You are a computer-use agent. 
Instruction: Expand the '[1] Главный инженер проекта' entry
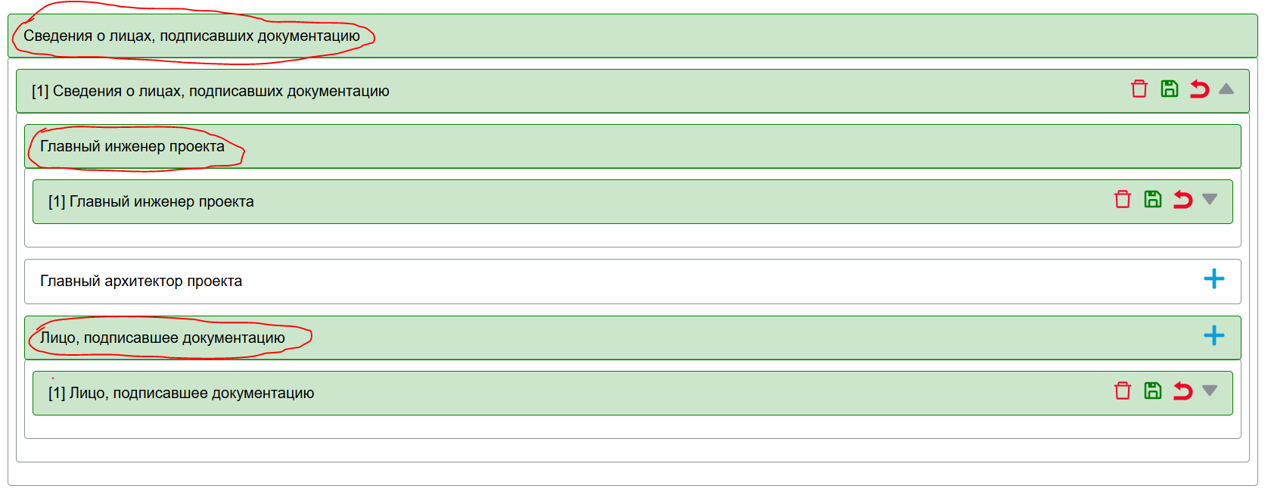coord(1210,200)
